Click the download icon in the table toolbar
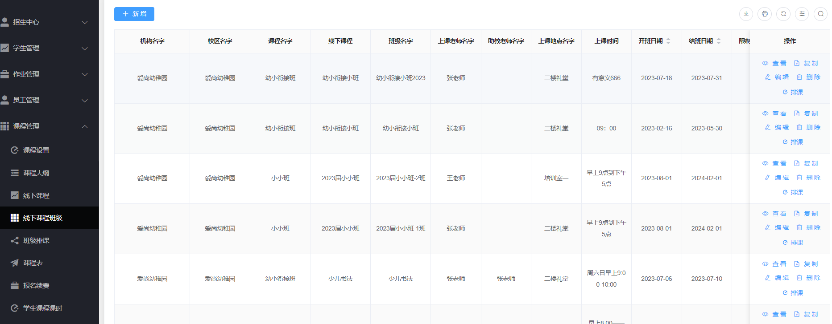The width and height of the screenshot is (832, 324). pos(746,14)
